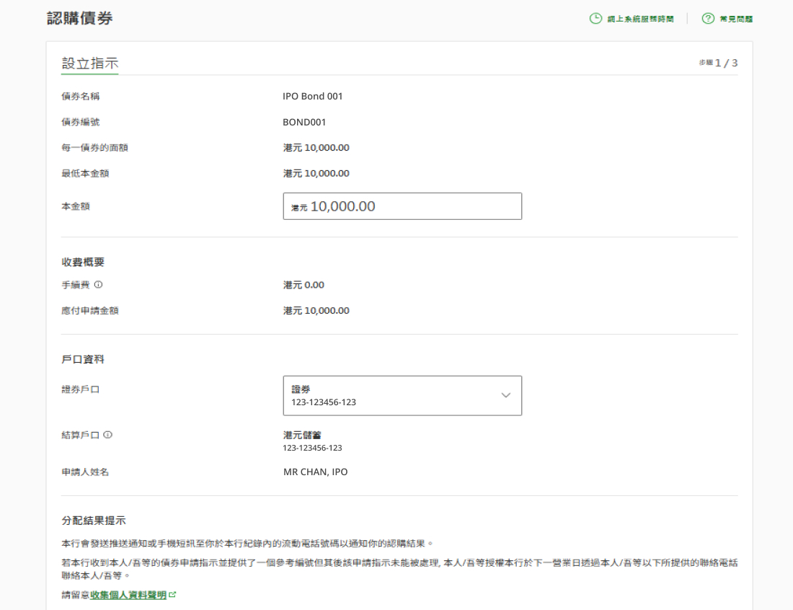The height and width of the screenshot is (610, 793).
Task: Open the 收集個人資料聲明 link
Action: [x=128, y=595]
